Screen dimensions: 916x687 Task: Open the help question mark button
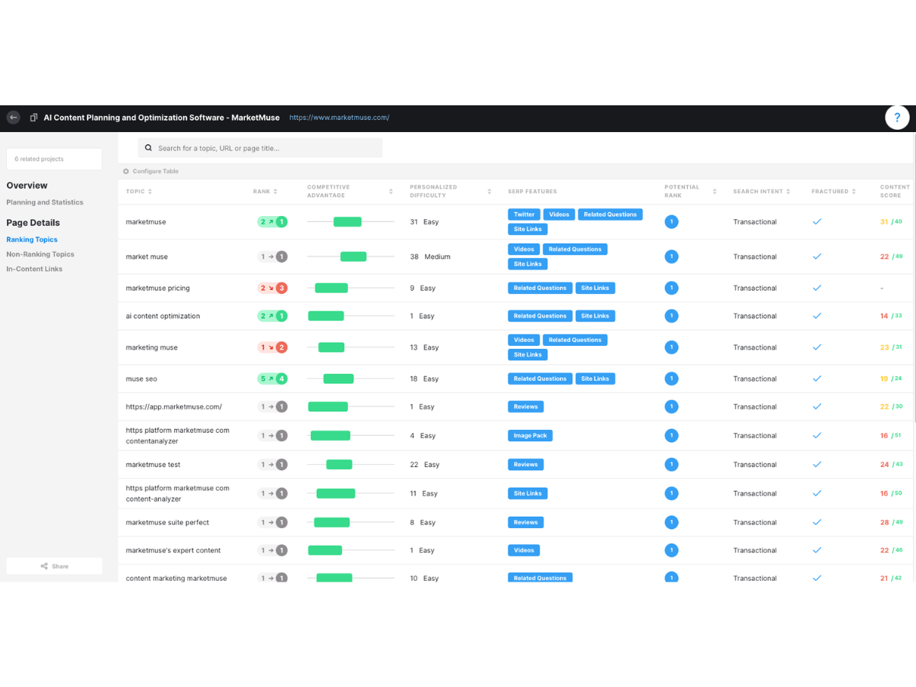click(898, 118)
